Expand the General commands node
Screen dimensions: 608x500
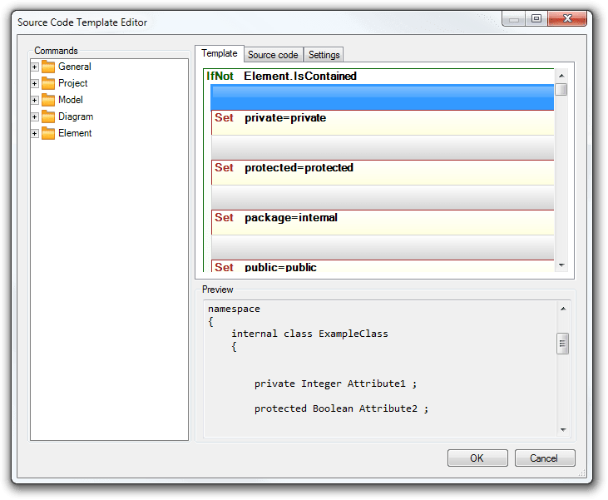click(34, 67)
